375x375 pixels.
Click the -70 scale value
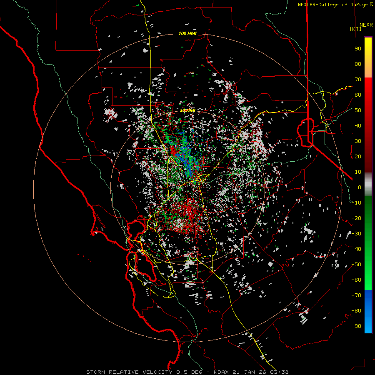pos(356,295)
